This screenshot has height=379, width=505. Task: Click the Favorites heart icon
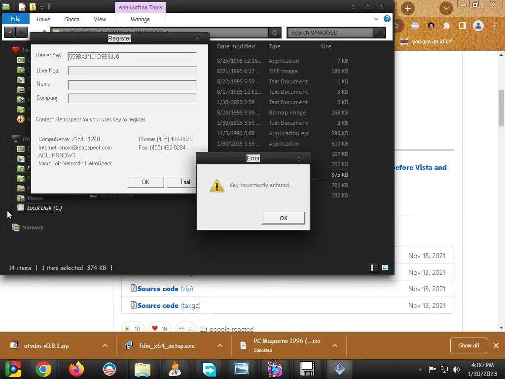tap(15, 50)
